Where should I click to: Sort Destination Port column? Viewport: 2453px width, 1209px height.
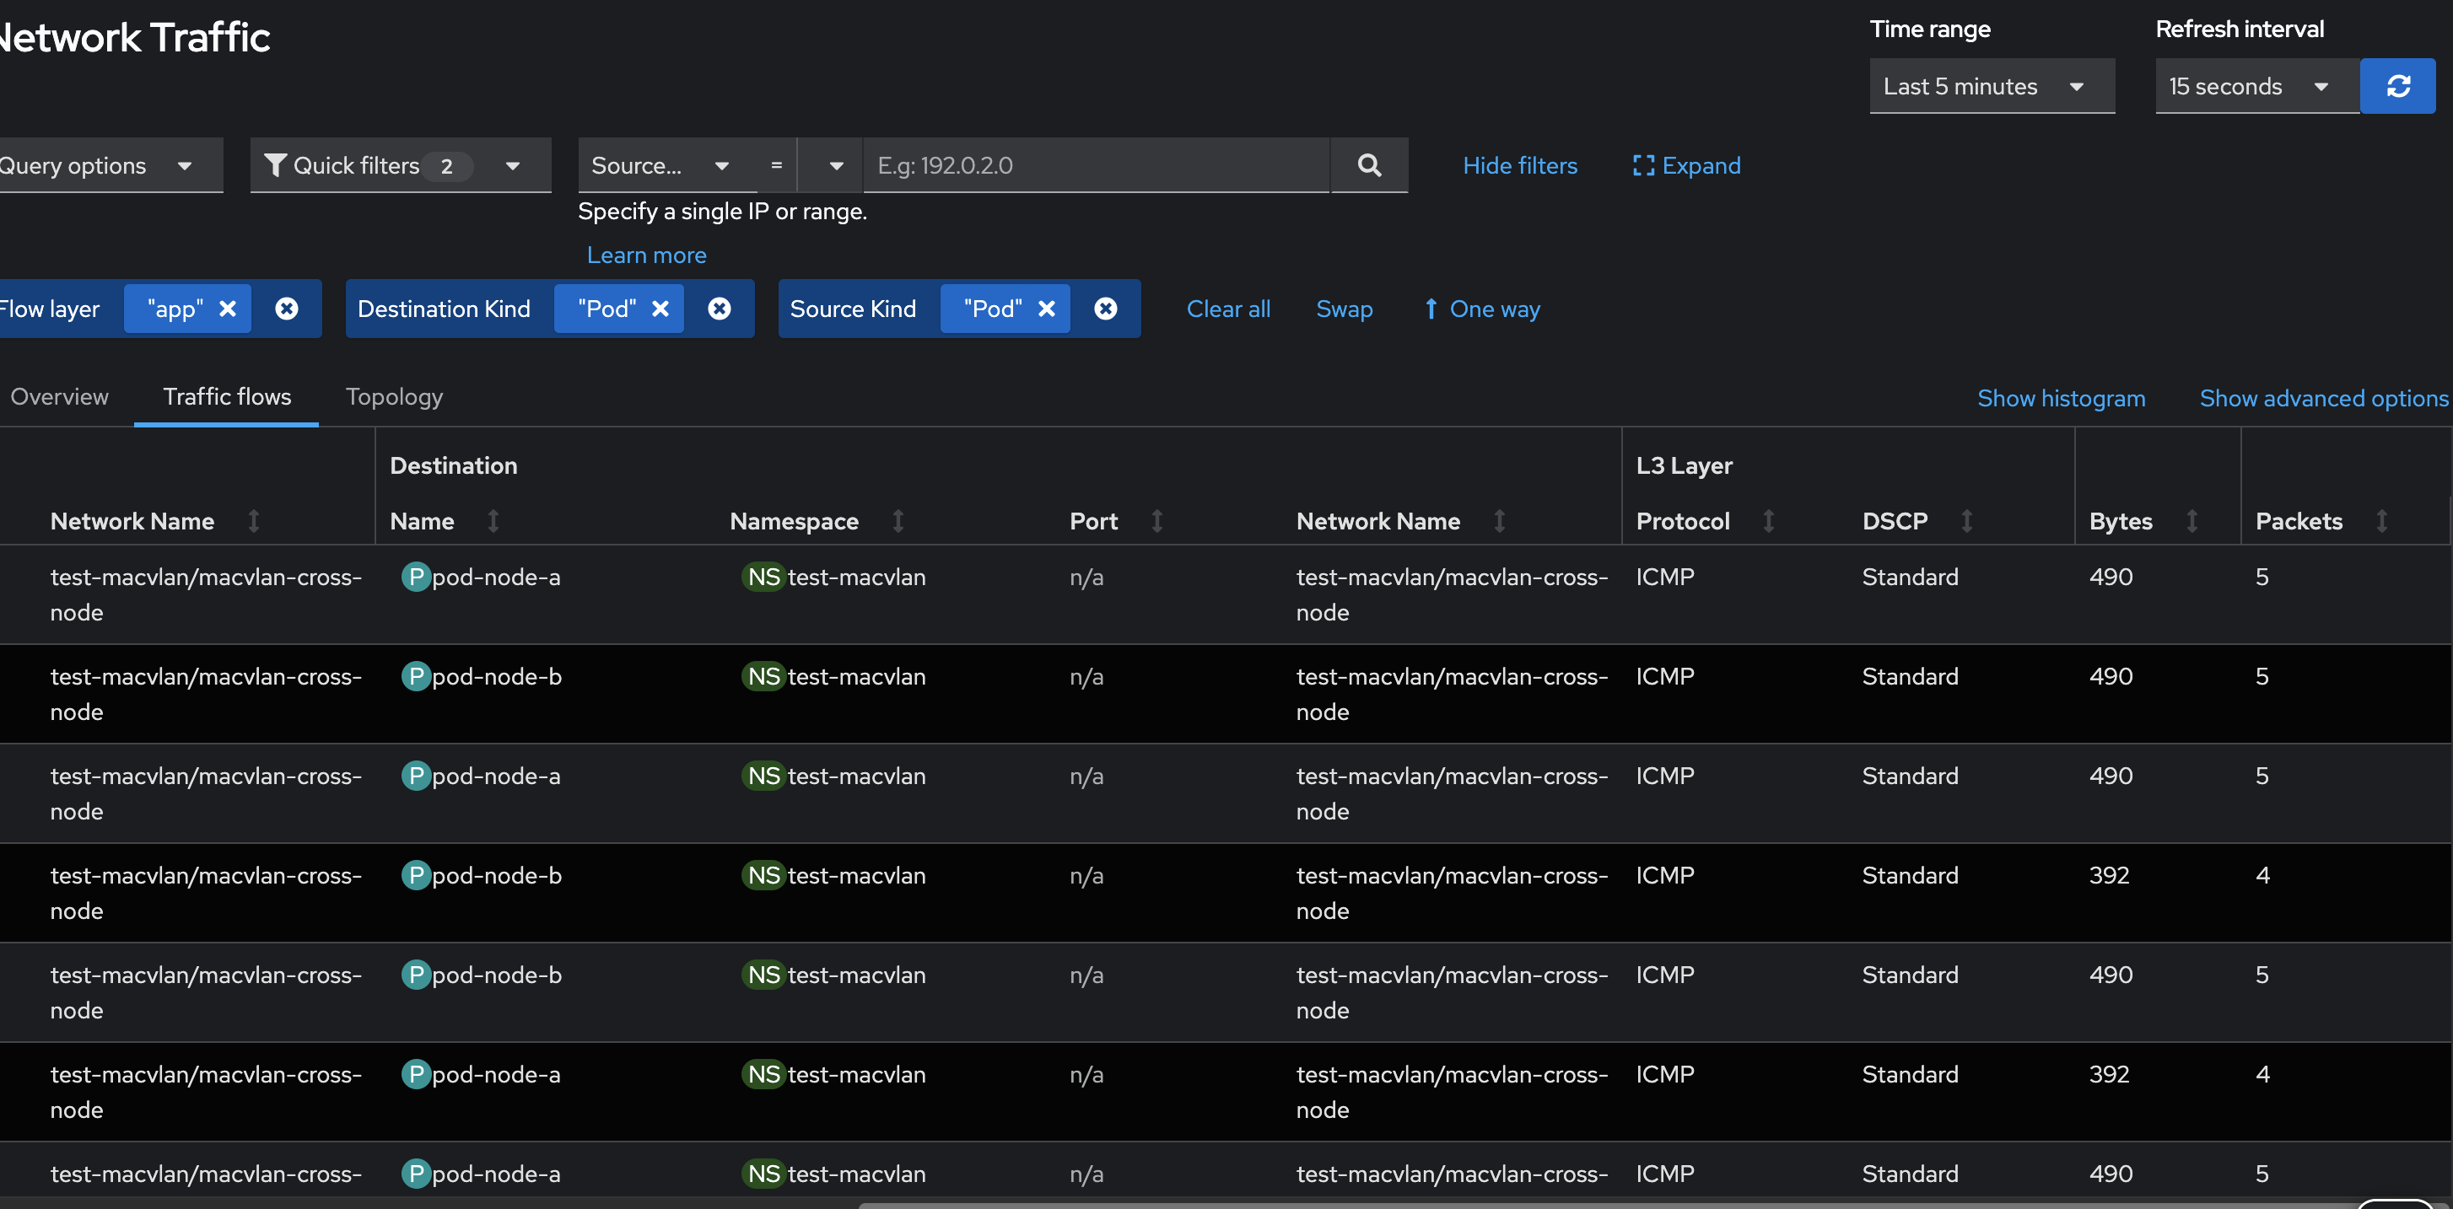pyautogui.click(x=1156, y=521)
